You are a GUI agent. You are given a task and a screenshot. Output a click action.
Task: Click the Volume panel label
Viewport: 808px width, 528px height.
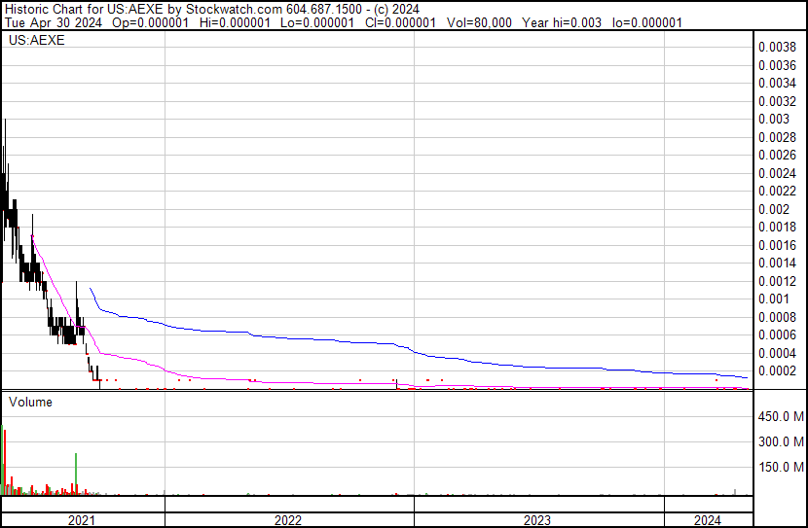point(30,402)
